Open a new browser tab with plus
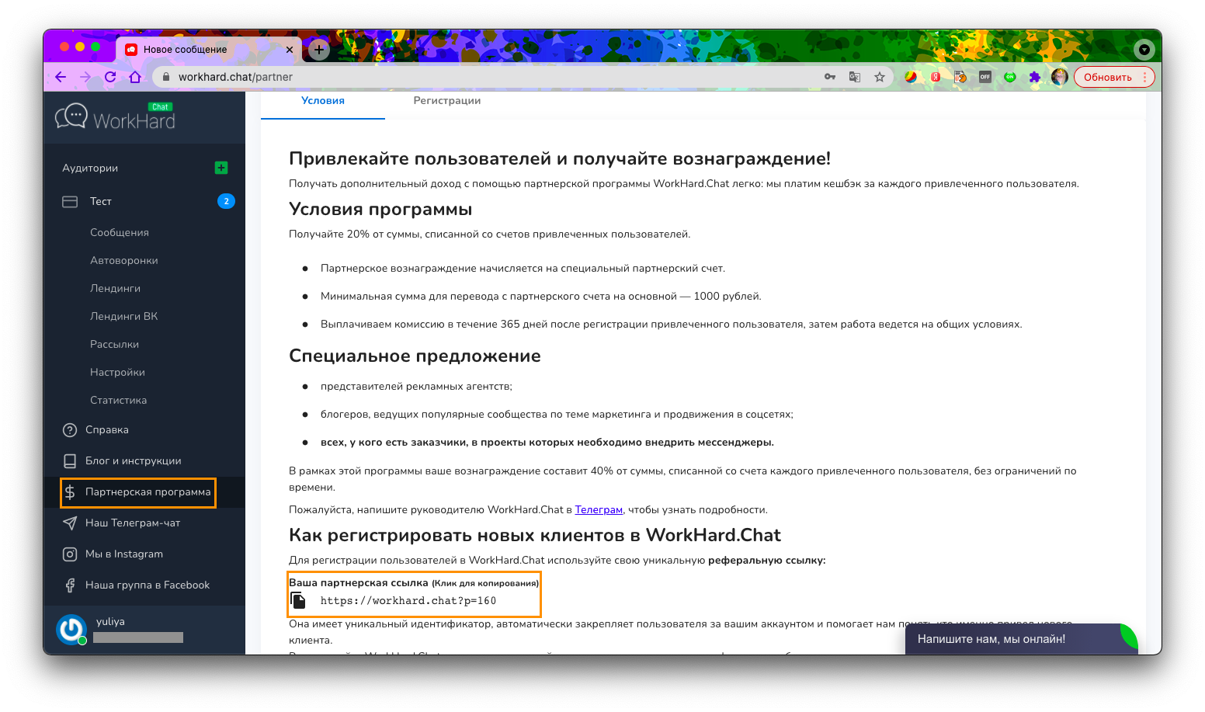Image resolution: width=1205 pixels, height=712 pixels. click(319, 50)
